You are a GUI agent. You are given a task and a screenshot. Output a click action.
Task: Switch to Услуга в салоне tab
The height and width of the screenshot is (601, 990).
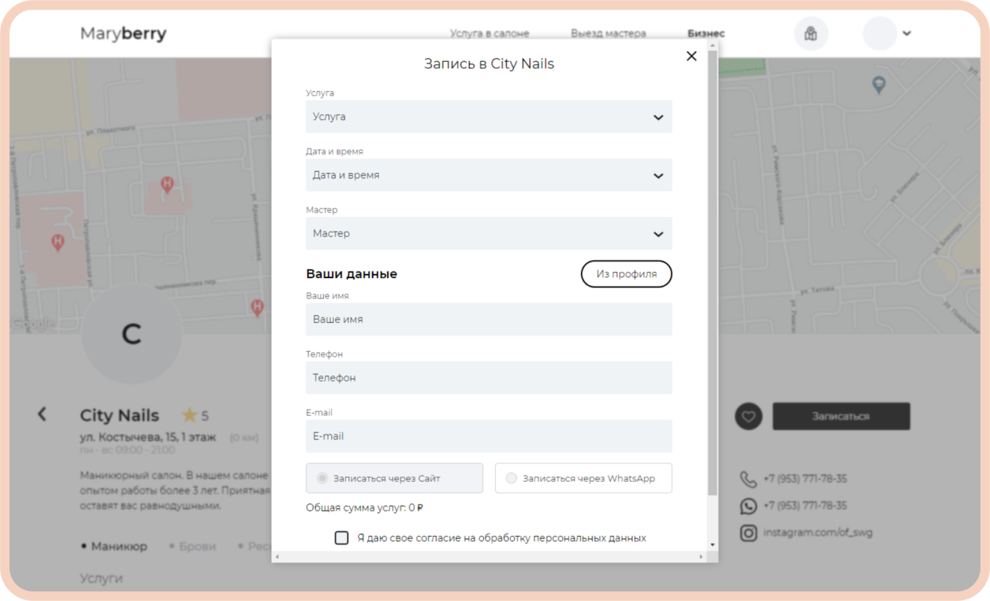point(490,34)
